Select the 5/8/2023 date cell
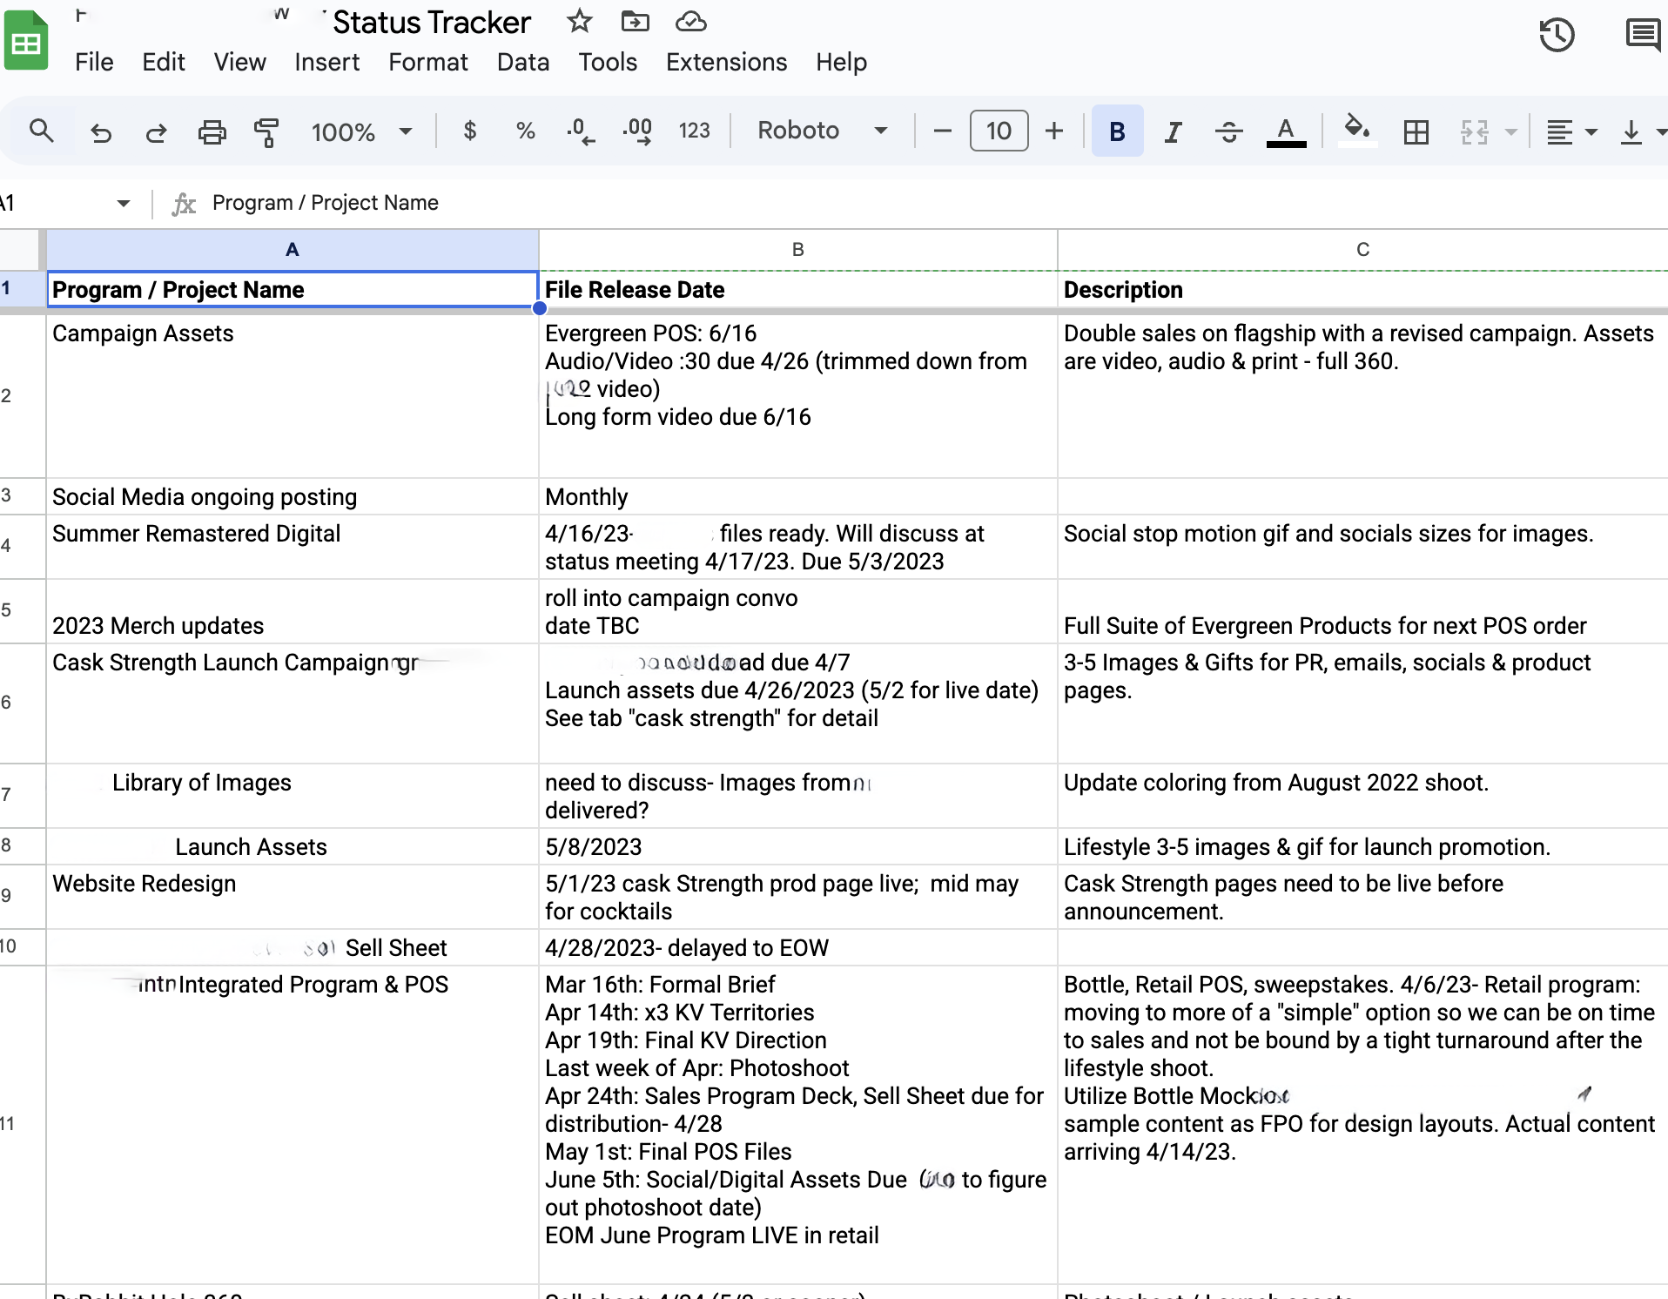 click(x=797, y=846)
